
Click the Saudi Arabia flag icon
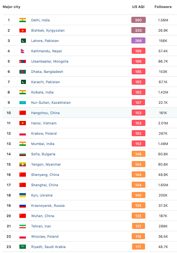(x=22, y=247)
